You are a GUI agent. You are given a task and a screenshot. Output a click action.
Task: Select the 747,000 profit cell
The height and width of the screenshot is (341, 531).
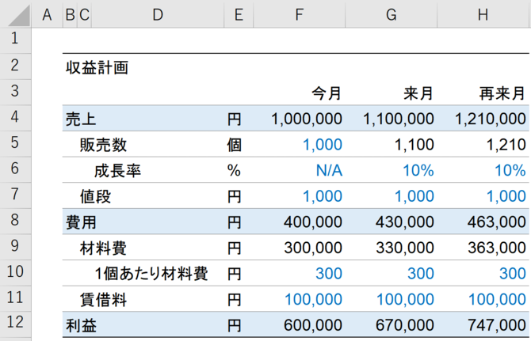pyautogui.click(x=483, y=324)
